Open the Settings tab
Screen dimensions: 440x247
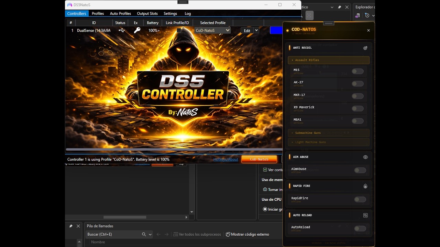(x=170, y=13)
